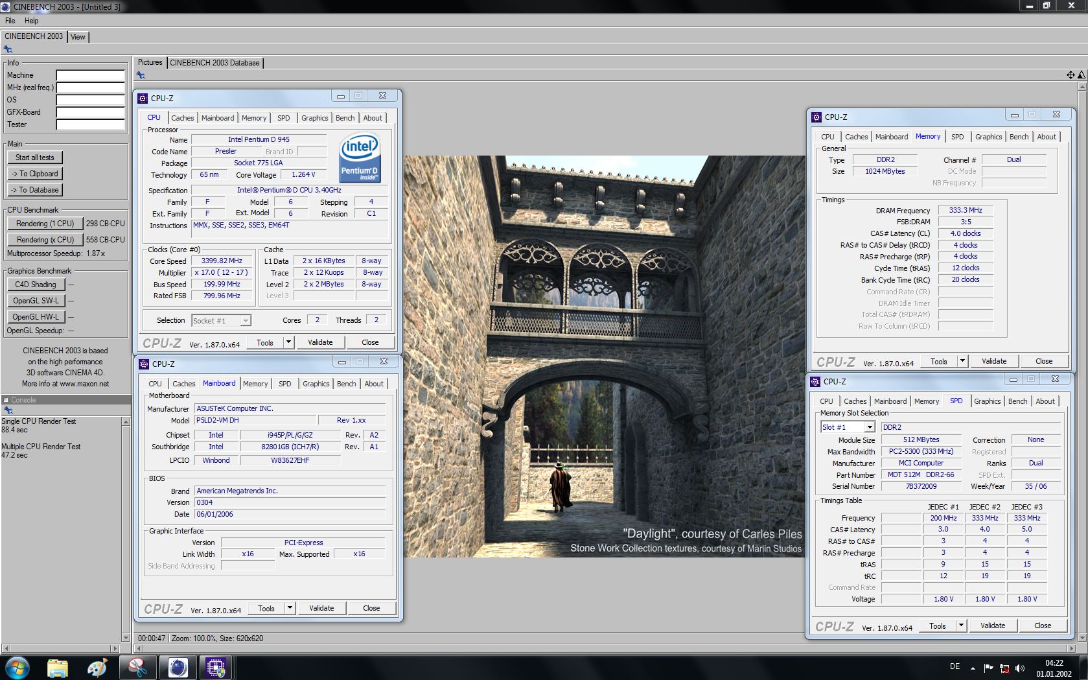The image size is (1088, 680).
Task: Click into the GFX-Board input field
Action: pos(90,112)
